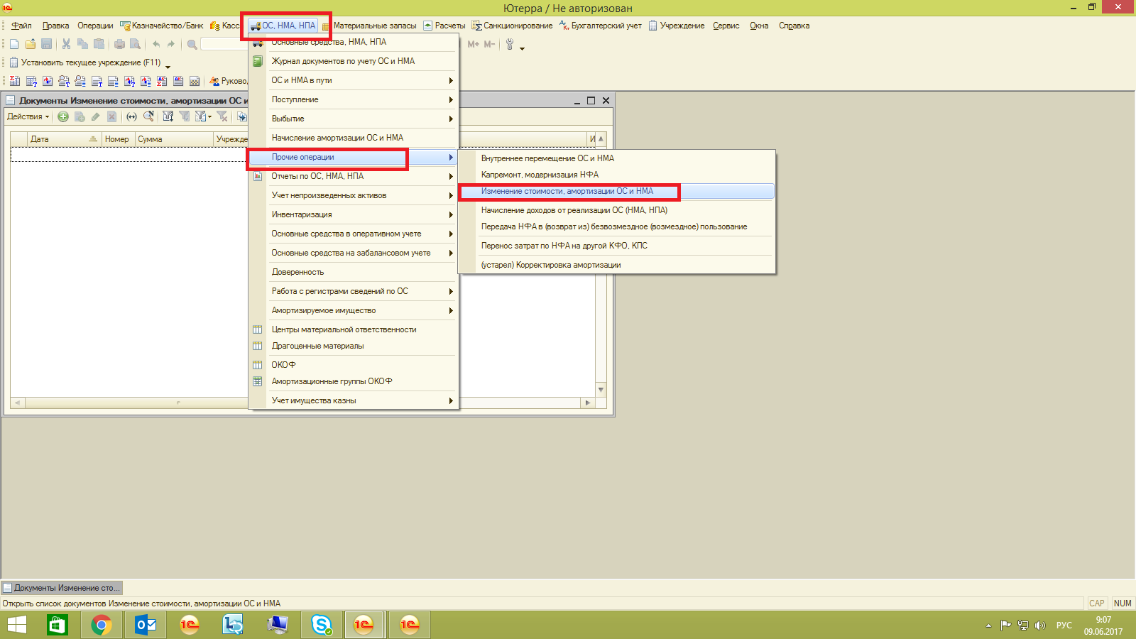Open Skype from the taskbar
The height and width of the screenshot is (639, 1136).
[322, 625]
